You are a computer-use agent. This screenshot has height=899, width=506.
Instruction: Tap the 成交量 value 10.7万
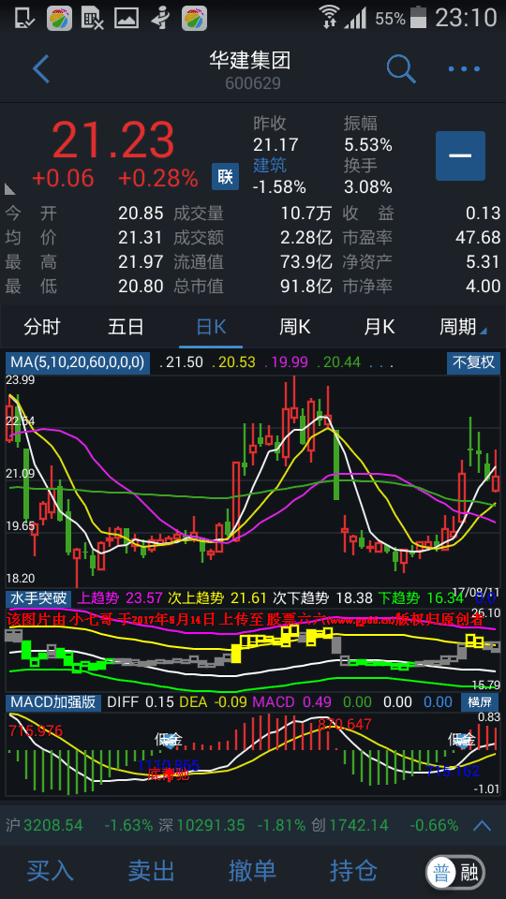(x=306, y=214)
